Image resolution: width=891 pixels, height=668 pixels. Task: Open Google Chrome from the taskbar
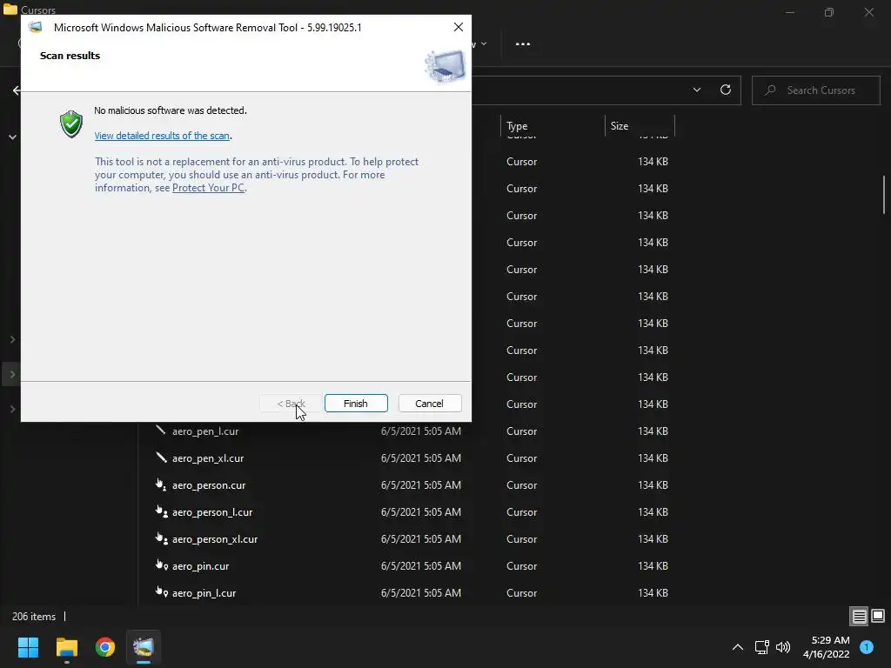pyautogui.click(x=105, y=647)
